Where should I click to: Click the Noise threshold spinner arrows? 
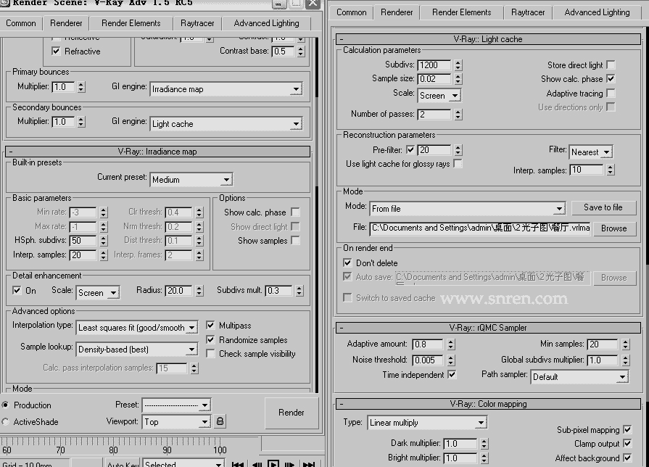[451, 360]
